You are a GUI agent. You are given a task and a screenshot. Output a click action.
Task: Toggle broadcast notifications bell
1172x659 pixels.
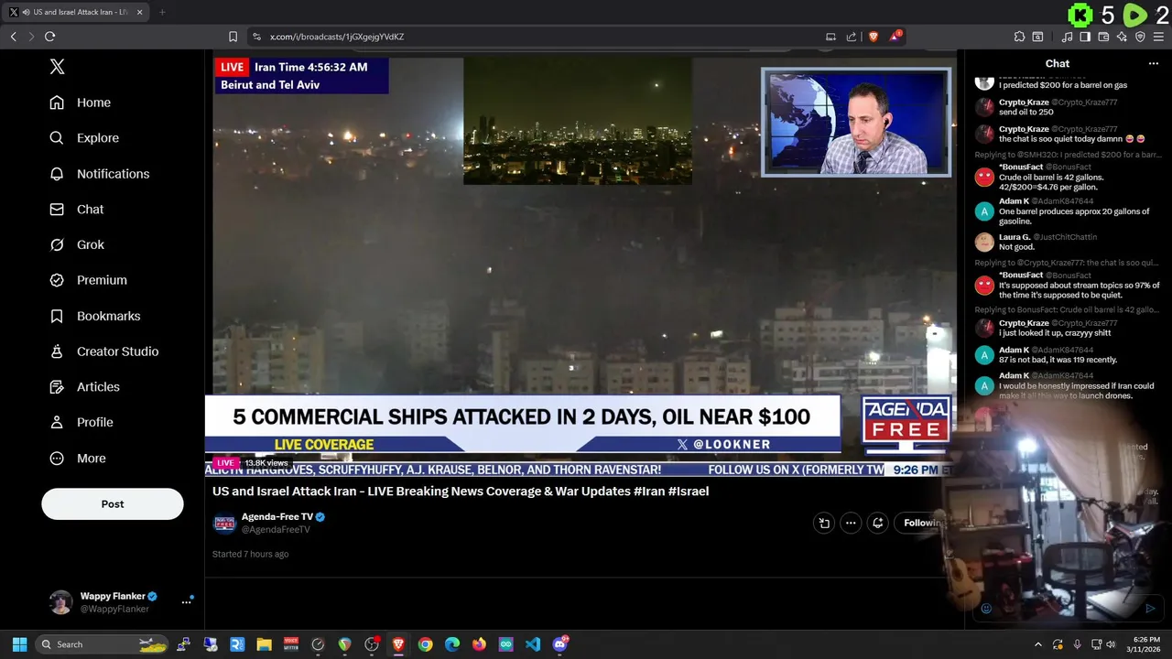click(877, 524)
